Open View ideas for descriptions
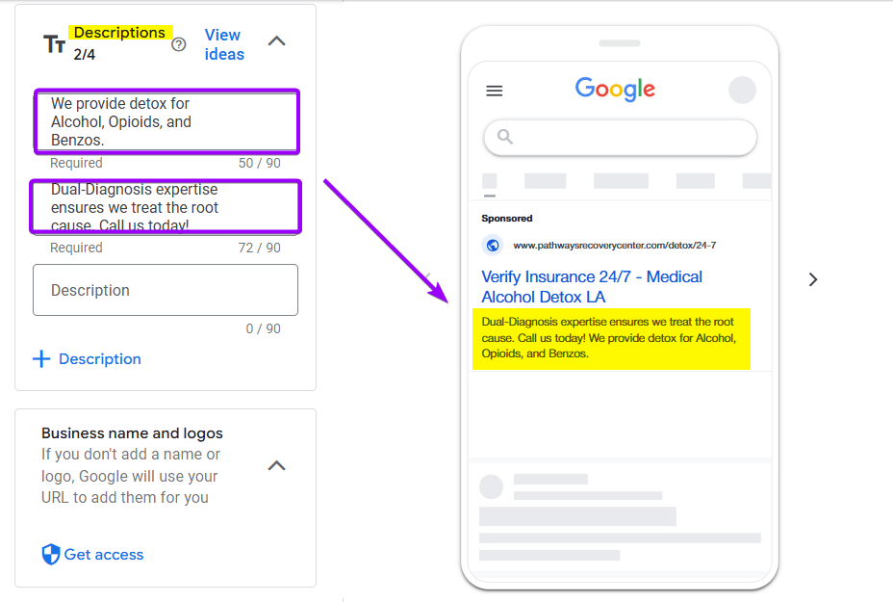 223,43
